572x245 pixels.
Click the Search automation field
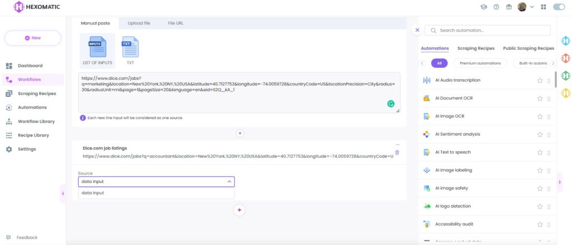488,31
